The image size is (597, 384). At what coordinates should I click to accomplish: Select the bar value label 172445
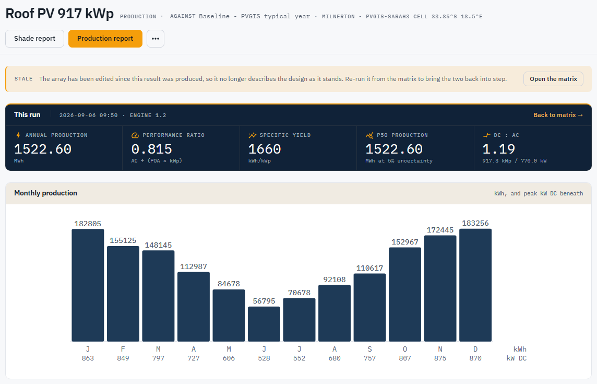440,230
